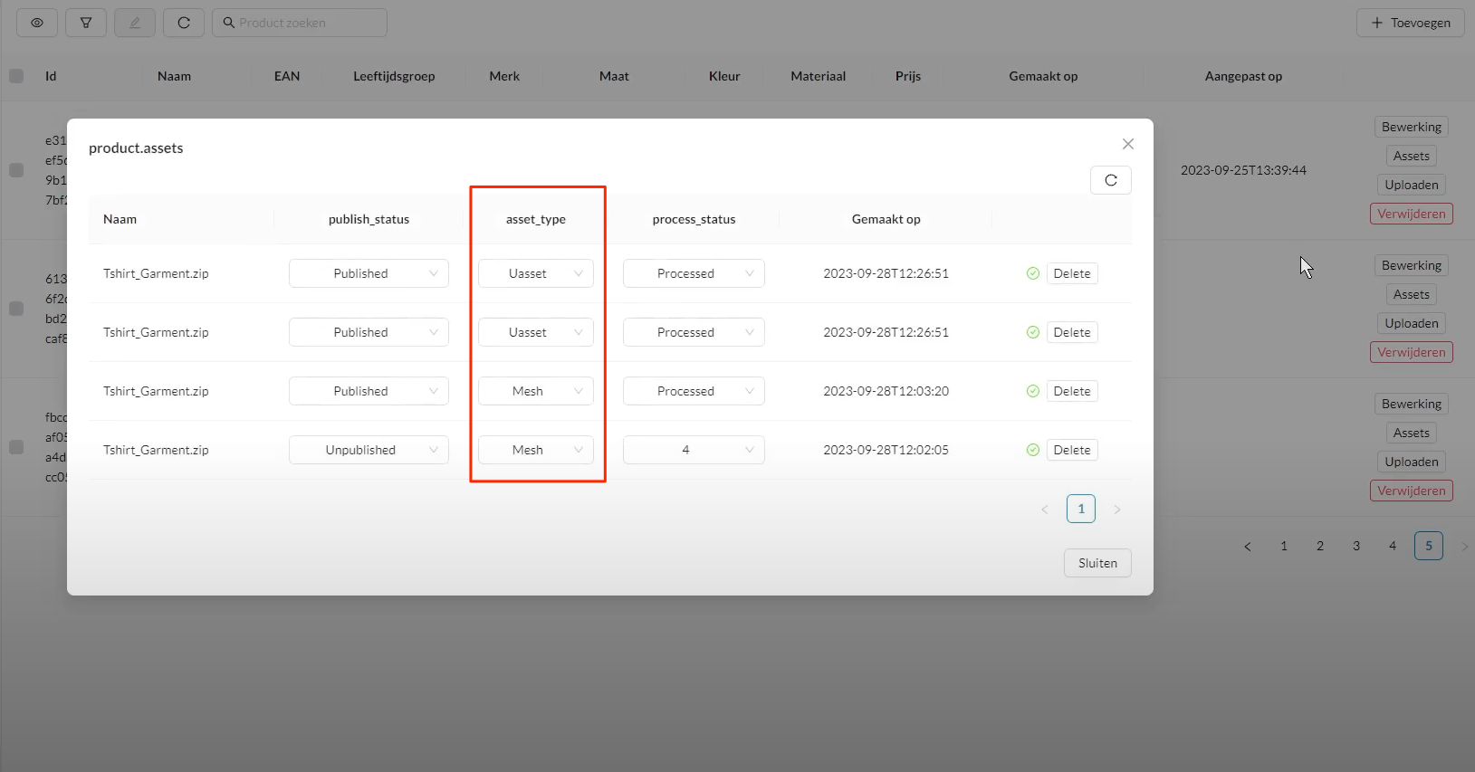
Task: Go to previous page of products table
Action: coord(1248,546)
